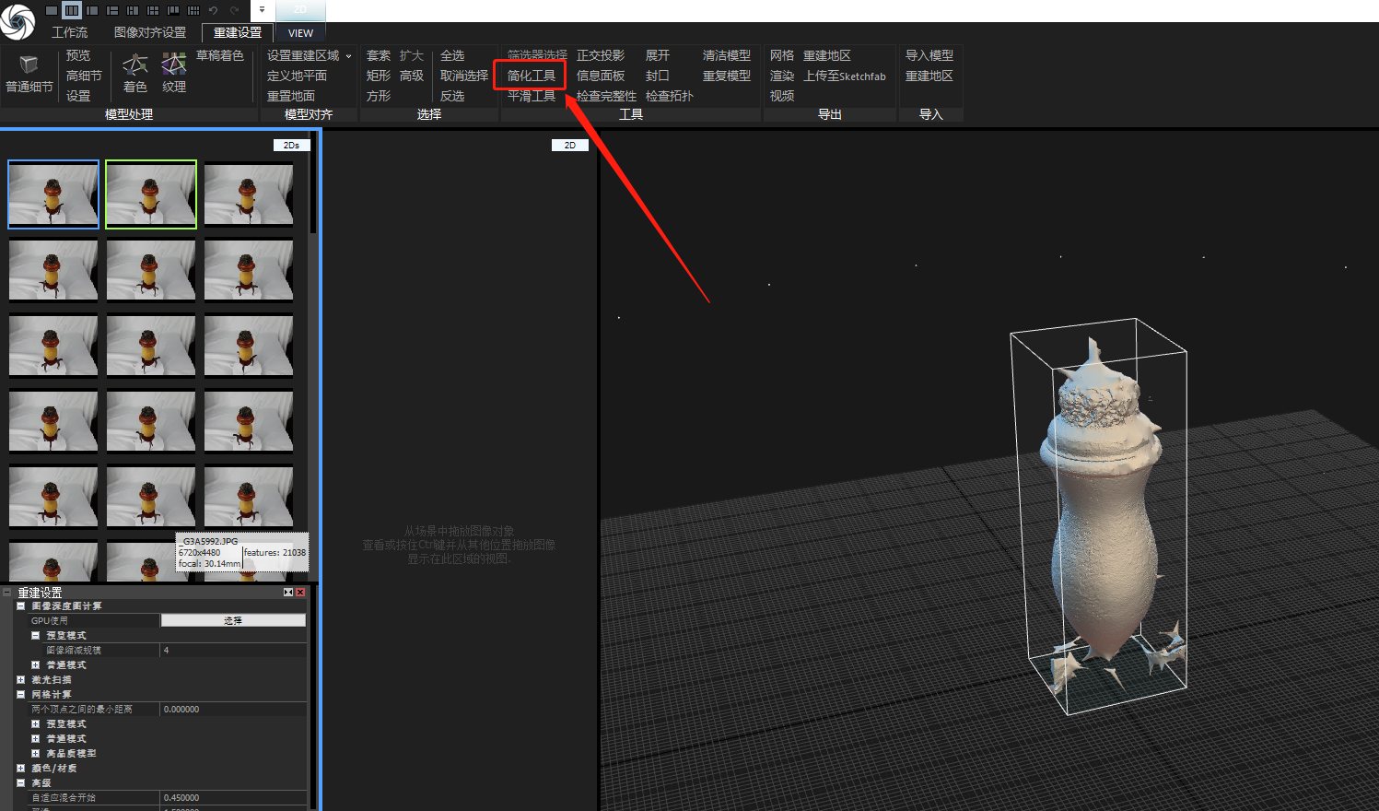Collapse the 重建设置 panel header minus
1379x811 pixels.
coord(6,593)
